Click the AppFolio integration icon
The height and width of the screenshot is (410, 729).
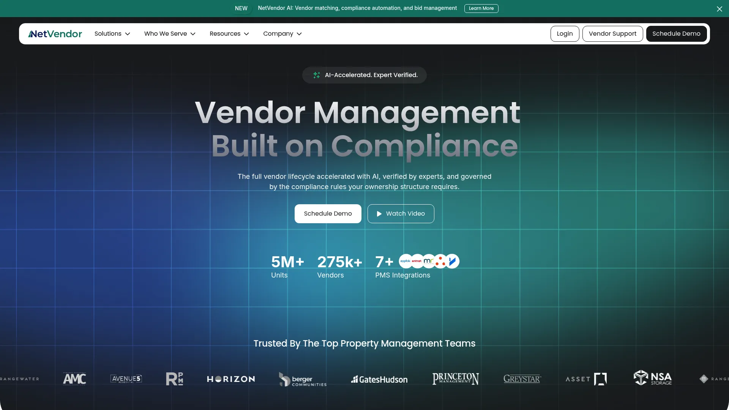405,261
